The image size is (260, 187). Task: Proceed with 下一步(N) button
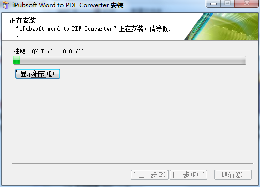tap(188, 175)
